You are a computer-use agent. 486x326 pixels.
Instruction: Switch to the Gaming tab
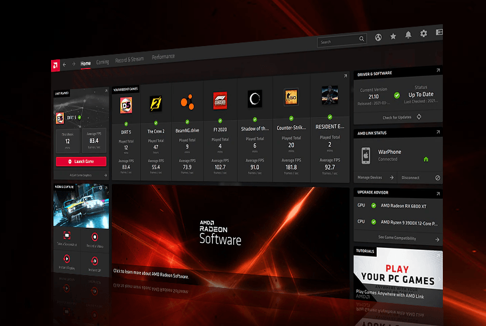coord(103,62)
